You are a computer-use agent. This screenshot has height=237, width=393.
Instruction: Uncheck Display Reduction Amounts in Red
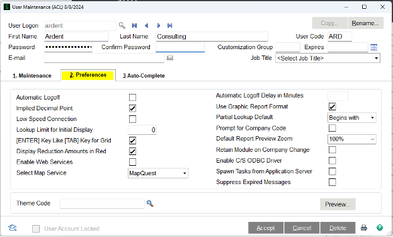click(132, 151)
